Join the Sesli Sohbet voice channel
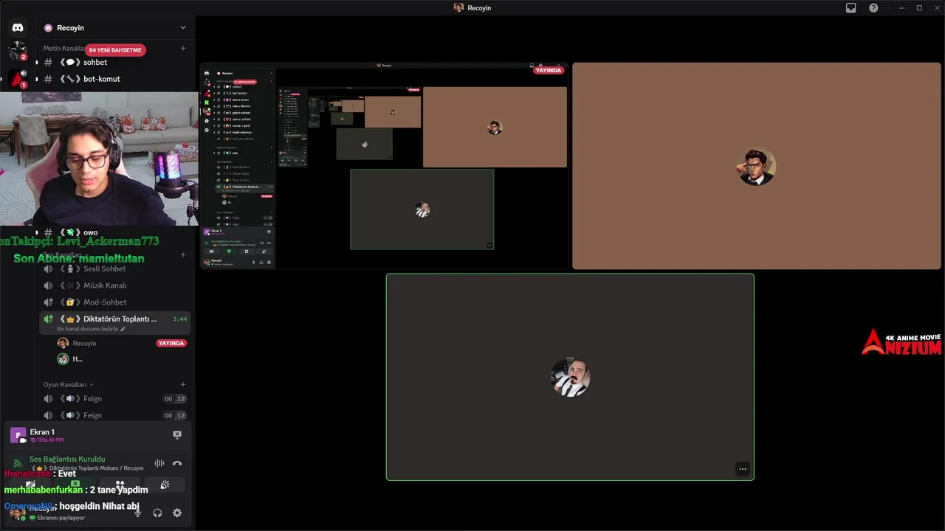Screen dimensions: 945x531 (x=115, y=269)
